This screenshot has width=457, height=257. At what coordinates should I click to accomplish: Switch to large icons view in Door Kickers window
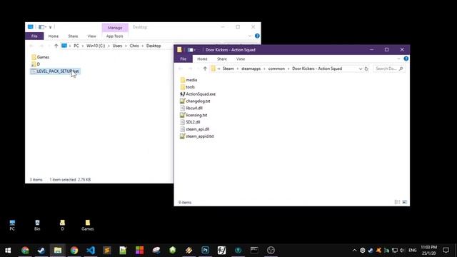pos(405,202)
